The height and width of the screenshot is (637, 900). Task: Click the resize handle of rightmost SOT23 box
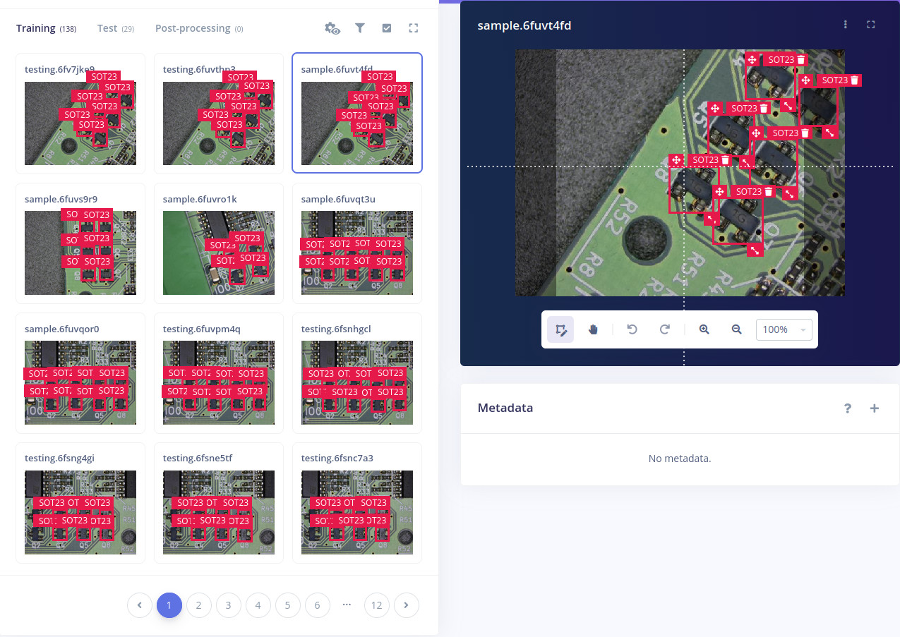click(x=830, y=132)
